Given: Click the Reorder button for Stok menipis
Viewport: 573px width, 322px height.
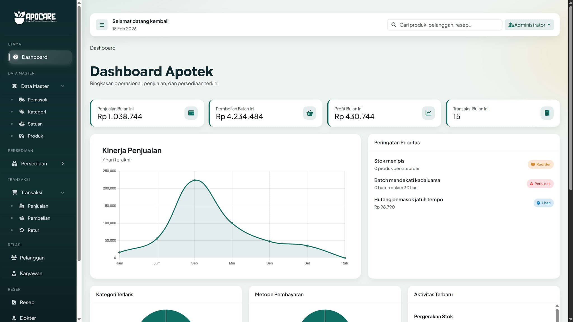Looking at the screenshot, I should click(x=540, y=164).
